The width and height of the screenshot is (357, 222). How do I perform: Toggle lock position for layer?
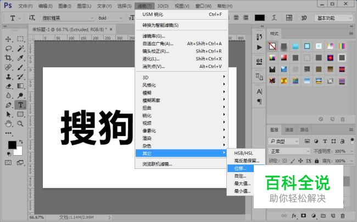click(x=300, y=161)
